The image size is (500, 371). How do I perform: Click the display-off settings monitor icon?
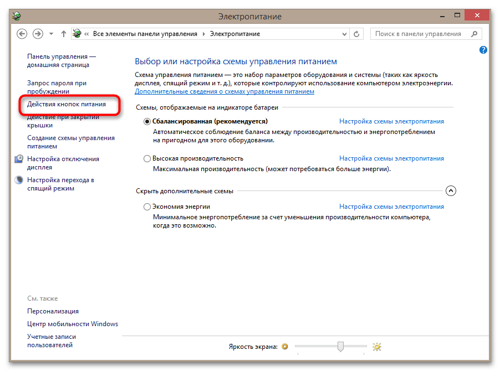[19, 159]
